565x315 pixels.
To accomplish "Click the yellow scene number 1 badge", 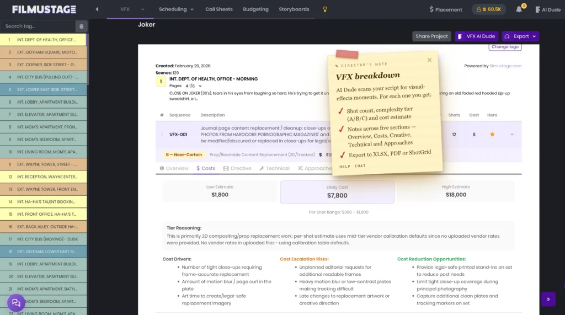I will point(161,82).
